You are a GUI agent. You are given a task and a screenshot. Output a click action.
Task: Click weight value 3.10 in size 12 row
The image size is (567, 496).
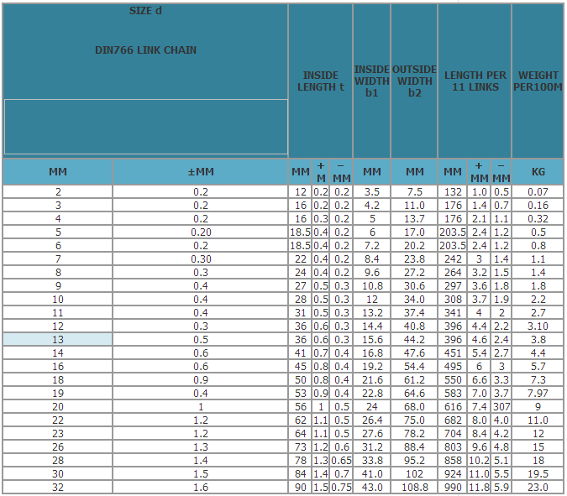coord(538,326)
